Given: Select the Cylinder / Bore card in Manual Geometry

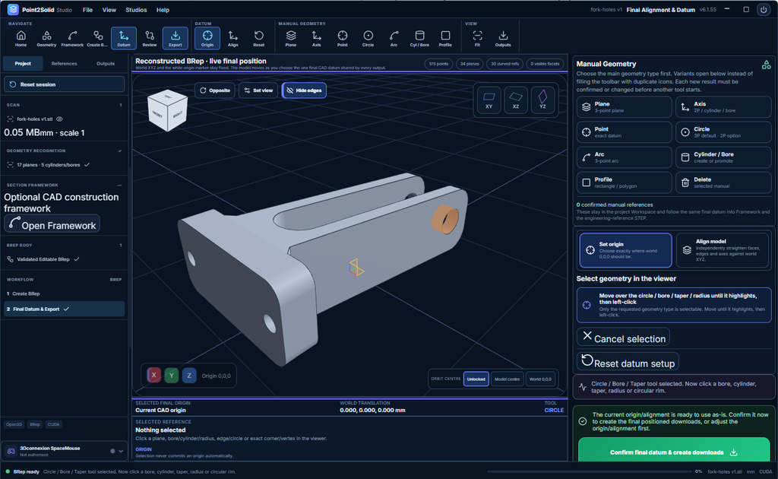Looking at the screenshot, I should (723, 157).
